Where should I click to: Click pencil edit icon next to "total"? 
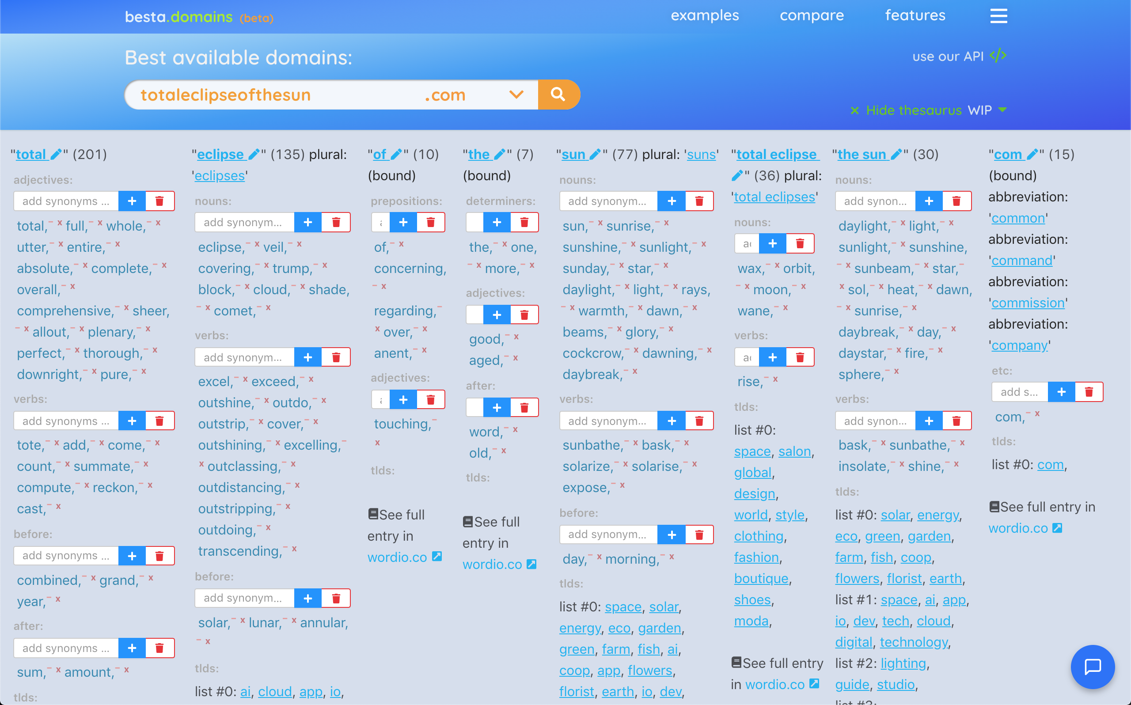click(x=56, y=154)
